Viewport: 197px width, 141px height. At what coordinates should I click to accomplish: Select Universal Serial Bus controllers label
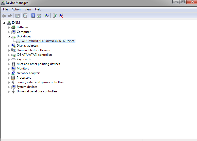[x=37, y=91]
